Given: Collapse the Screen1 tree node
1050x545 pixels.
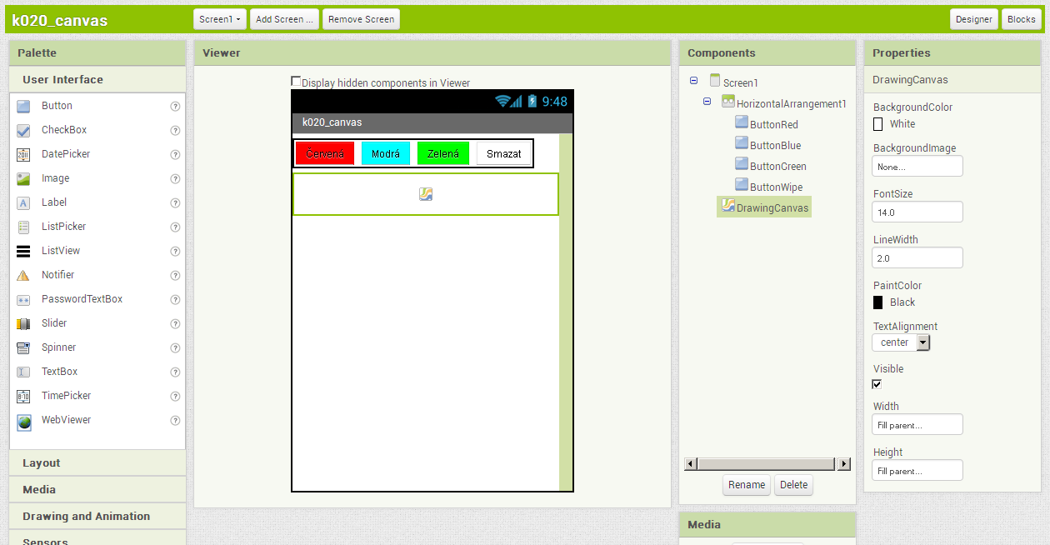Looking at the screenshot, I should [x=694, y=81].
